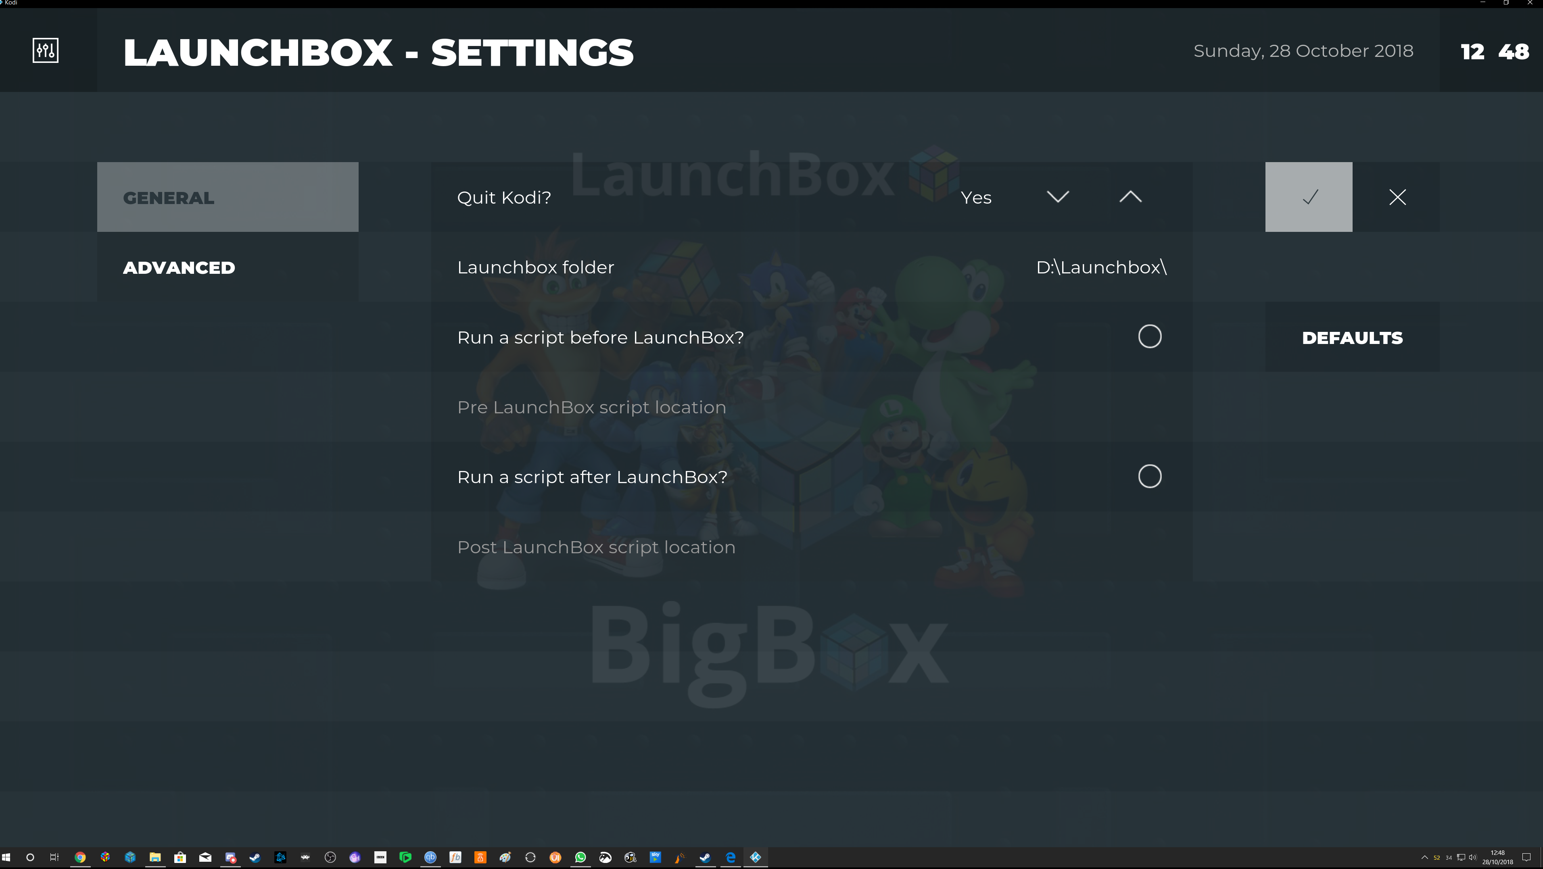Open the orange padlock taskbar icon
1543x869 pixels.
pos(480,857)
